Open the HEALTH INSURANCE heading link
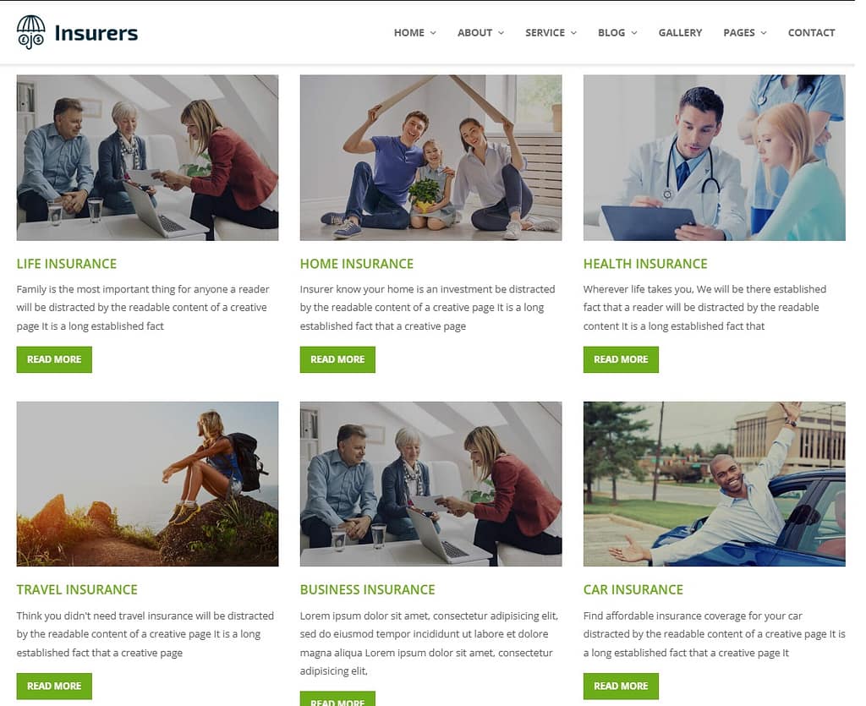Screen dimensions: 866x706 645,264
